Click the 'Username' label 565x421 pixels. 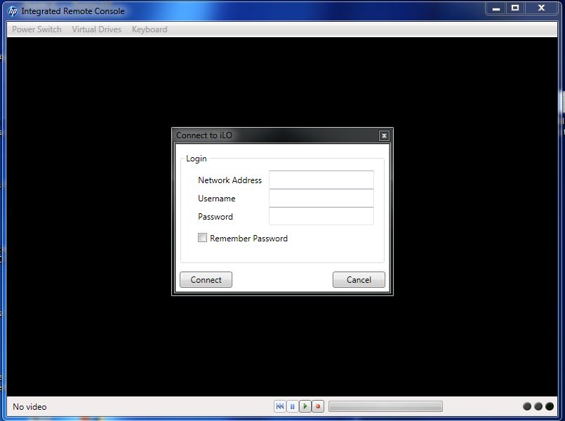tap(217, 199)
